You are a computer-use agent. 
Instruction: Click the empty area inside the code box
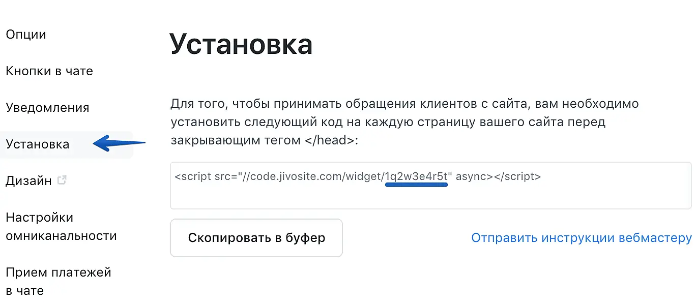(429, 197)
